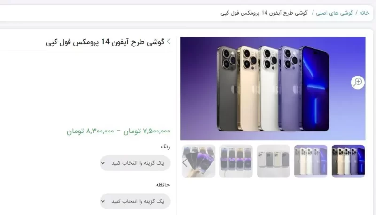Click the arrow of the رنگ select box
The width and height of the screenshot is (376, 215).
(103, 163)
